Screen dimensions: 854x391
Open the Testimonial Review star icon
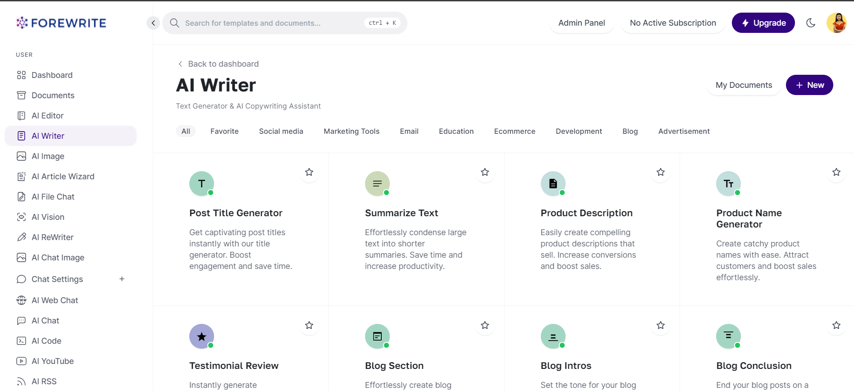coord(201,336)
